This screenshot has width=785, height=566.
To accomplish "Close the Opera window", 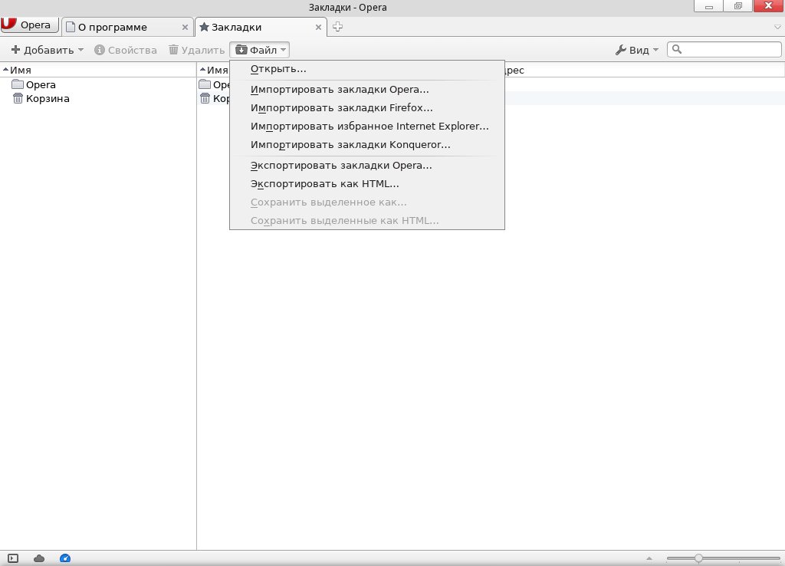I will [768, 6].
